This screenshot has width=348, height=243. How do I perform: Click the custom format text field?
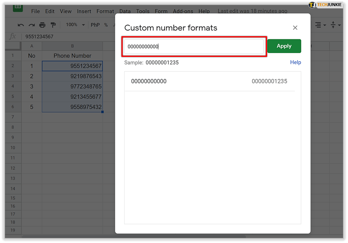coord(194,47)
